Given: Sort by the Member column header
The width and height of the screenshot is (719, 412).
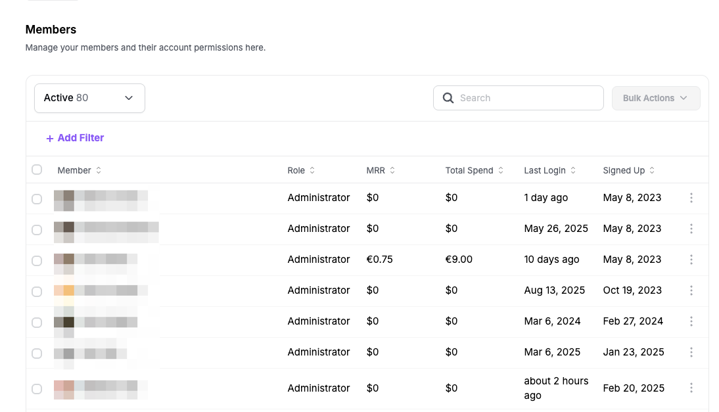Looking at the screenshot, I should tap(80, 170).
